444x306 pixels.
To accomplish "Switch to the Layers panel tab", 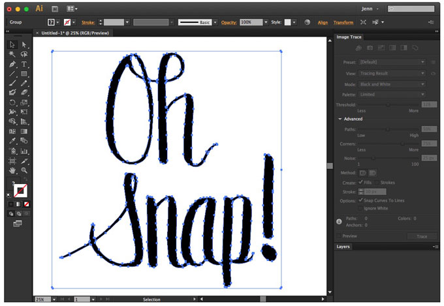I will 343,247.
